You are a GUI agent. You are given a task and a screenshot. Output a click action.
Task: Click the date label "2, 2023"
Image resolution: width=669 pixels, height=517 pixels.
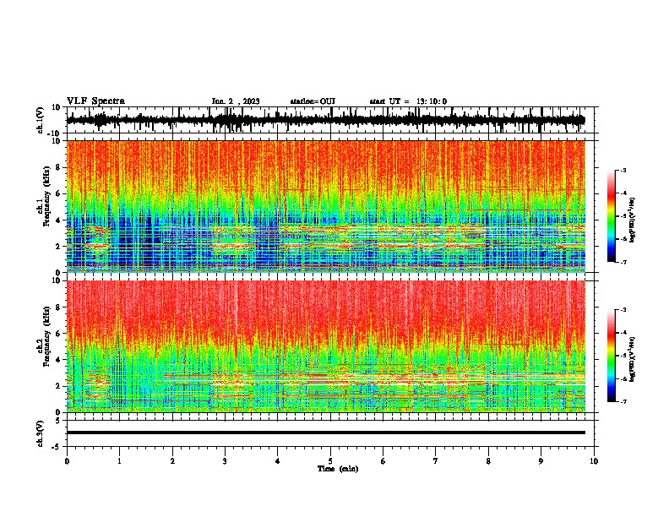click(x=243, y=101)
